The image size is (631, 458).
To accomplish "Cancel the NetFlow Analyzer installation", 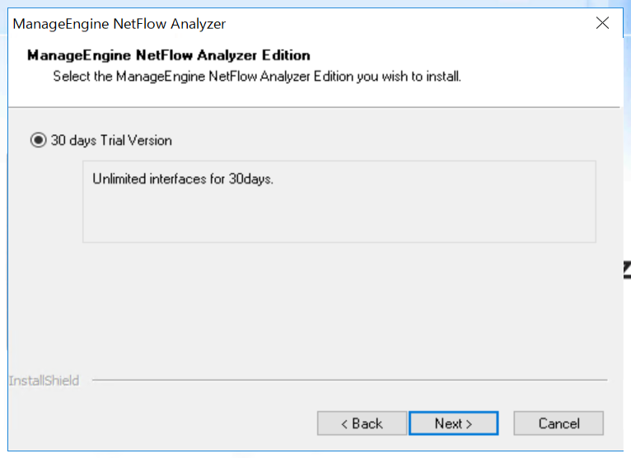I will point(559,423).
